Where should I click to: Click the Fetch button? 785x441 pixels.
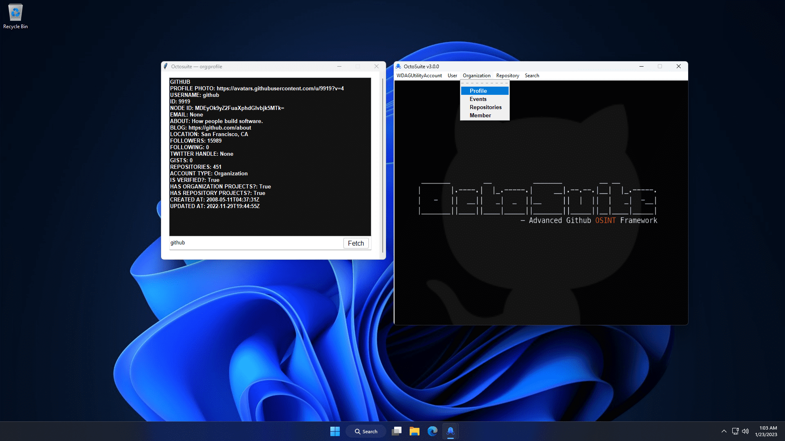point(356,243)
